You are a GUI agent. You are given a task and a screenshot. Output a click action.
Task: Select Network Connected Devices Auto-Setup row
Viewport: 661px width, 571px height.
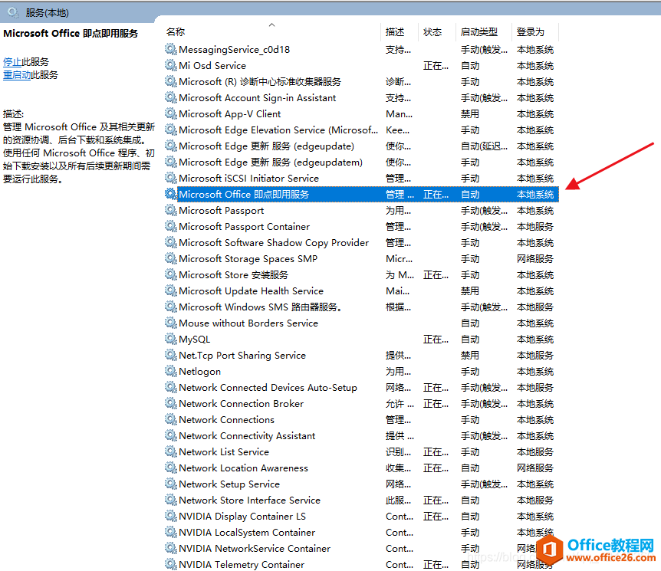click(361, 388)
